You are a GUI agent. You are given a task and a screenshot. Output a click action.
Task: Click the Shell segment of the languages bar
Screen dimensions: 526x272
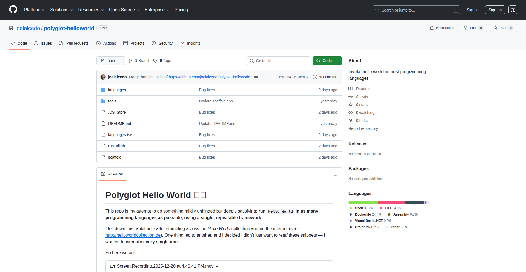(x=363, y=202)
